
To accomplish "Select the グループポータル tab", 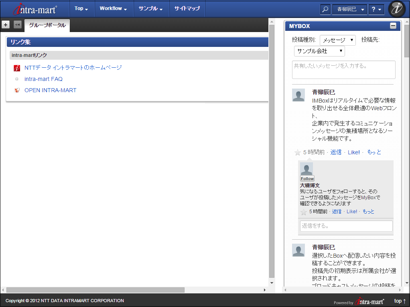I will [x=47, y=25].
